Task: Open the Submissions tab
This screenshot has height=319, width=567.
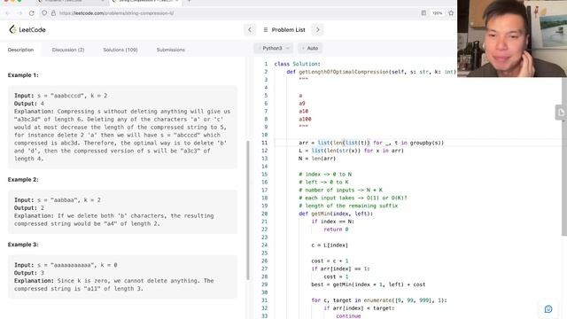Action: 171,50
